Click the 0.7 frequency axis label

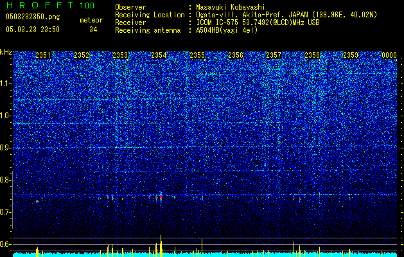coord(6,212)
